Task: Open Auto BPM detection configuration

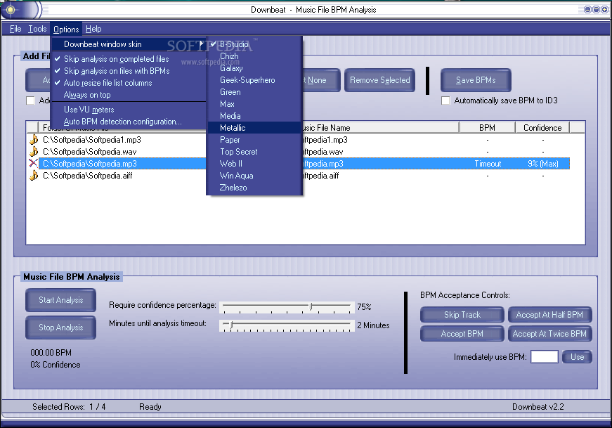Action: (x=129, y=122)
